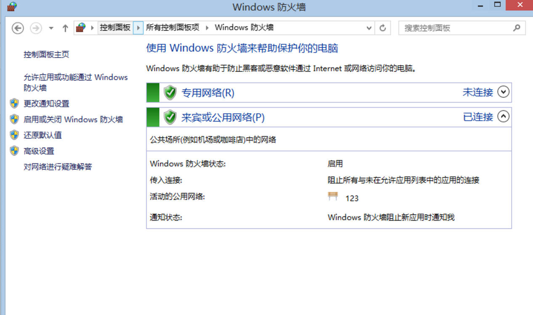This screenshot has height=315, width=533.
Task: Click the Forward navigation arrow
Action: [x=36, y=28]
